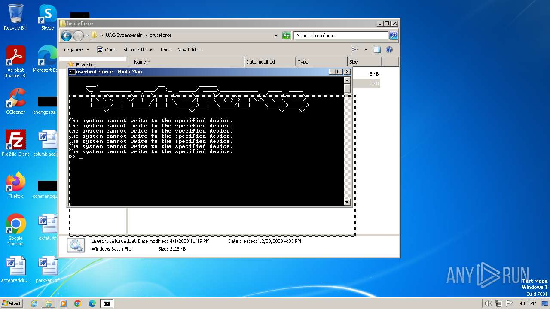Click console scrollbar down arrow
The width and height of the screenshot is (550, 309).
pos(347,202)
